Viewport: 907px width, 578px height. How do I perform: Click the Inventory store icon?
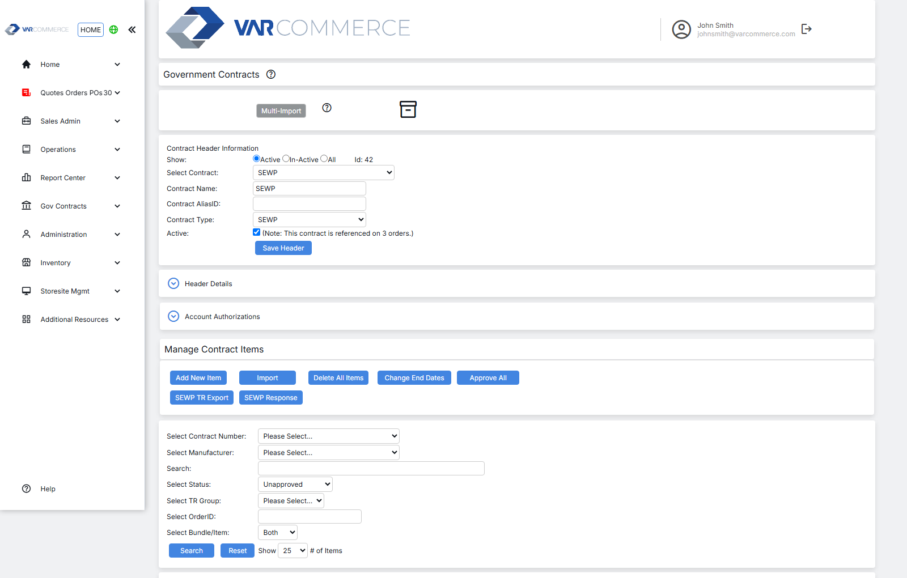tap(26, 262)
